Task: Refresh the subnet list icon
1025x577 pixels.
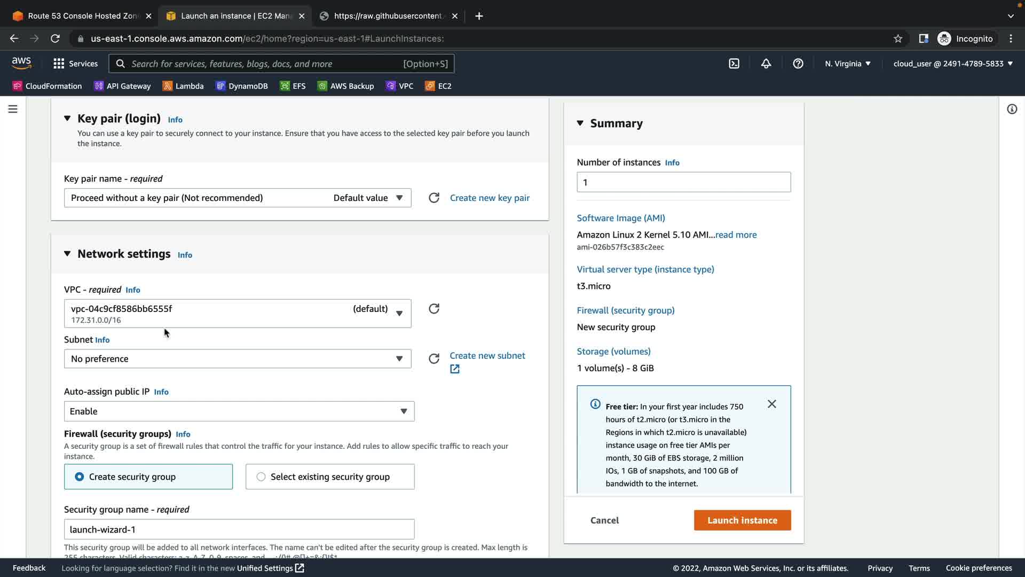Action: coord(434,358)
